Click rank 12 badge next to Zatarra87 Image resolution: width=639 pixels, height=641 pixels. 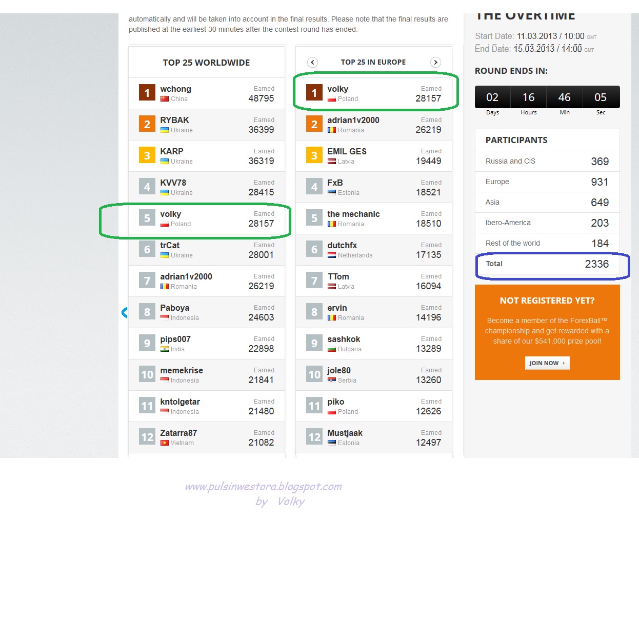coord(147,437)
